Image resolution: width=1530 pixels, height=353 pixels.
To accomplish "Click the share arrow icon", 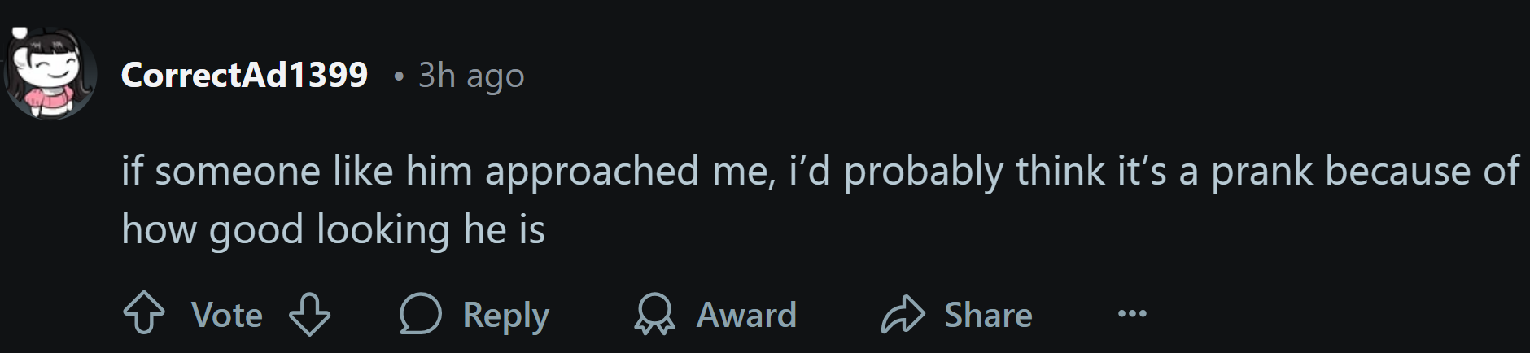I will [x=903, y=315].
